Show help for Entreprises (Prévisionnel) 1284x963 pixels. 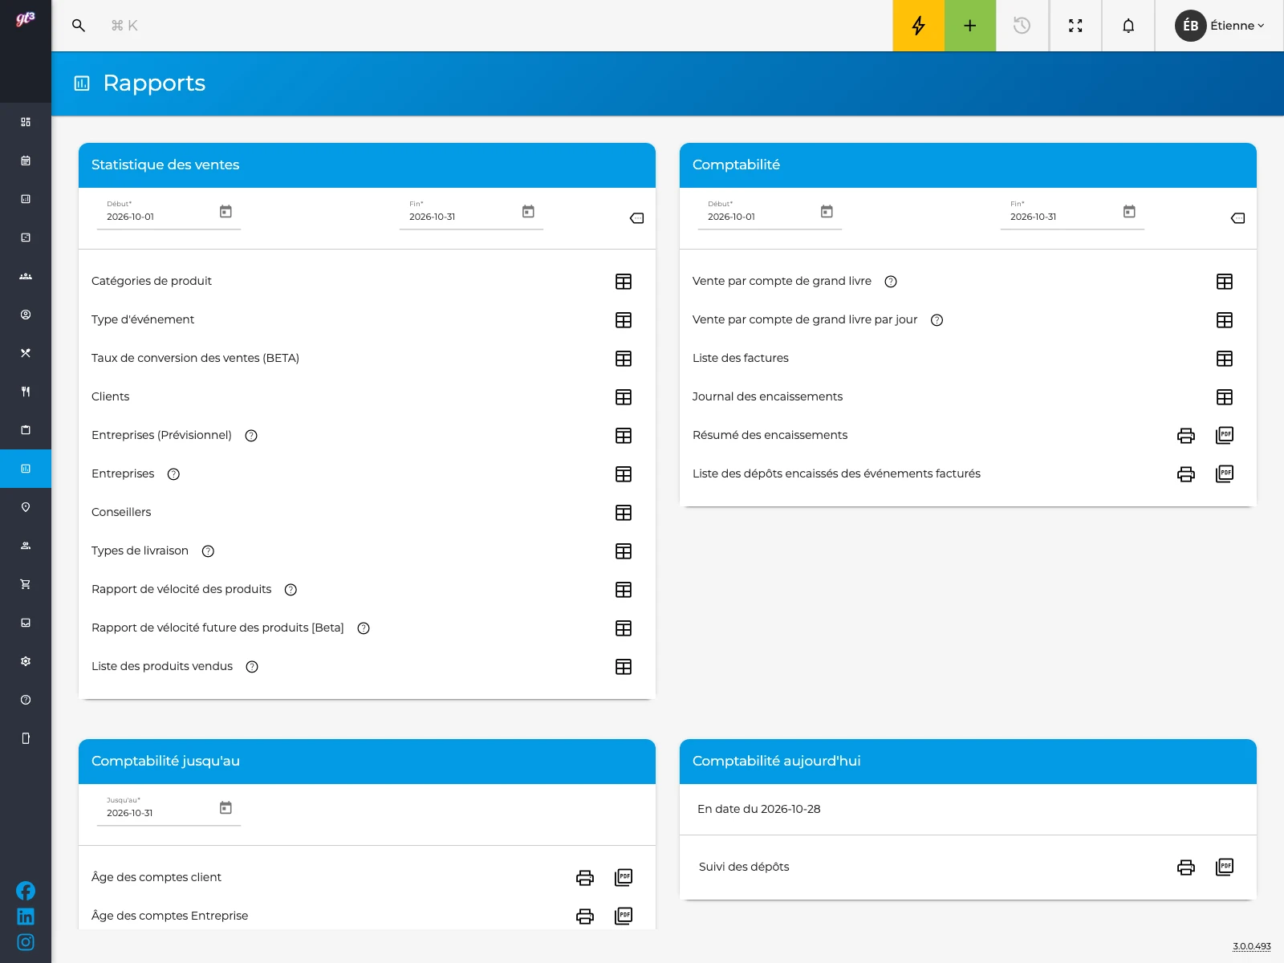(251, 436)
